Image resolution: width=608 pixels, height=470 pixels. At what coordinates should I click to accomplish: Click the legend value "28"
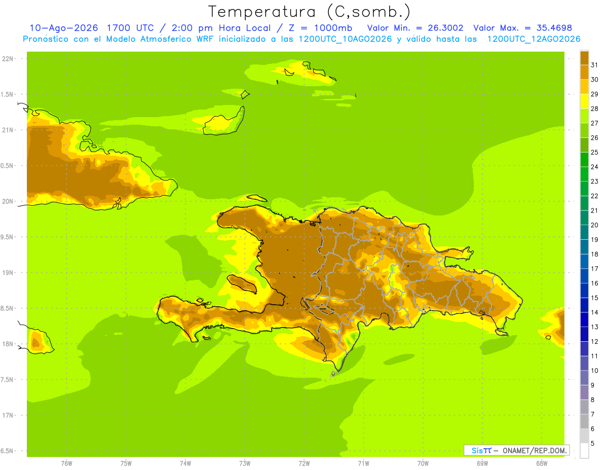594,109
